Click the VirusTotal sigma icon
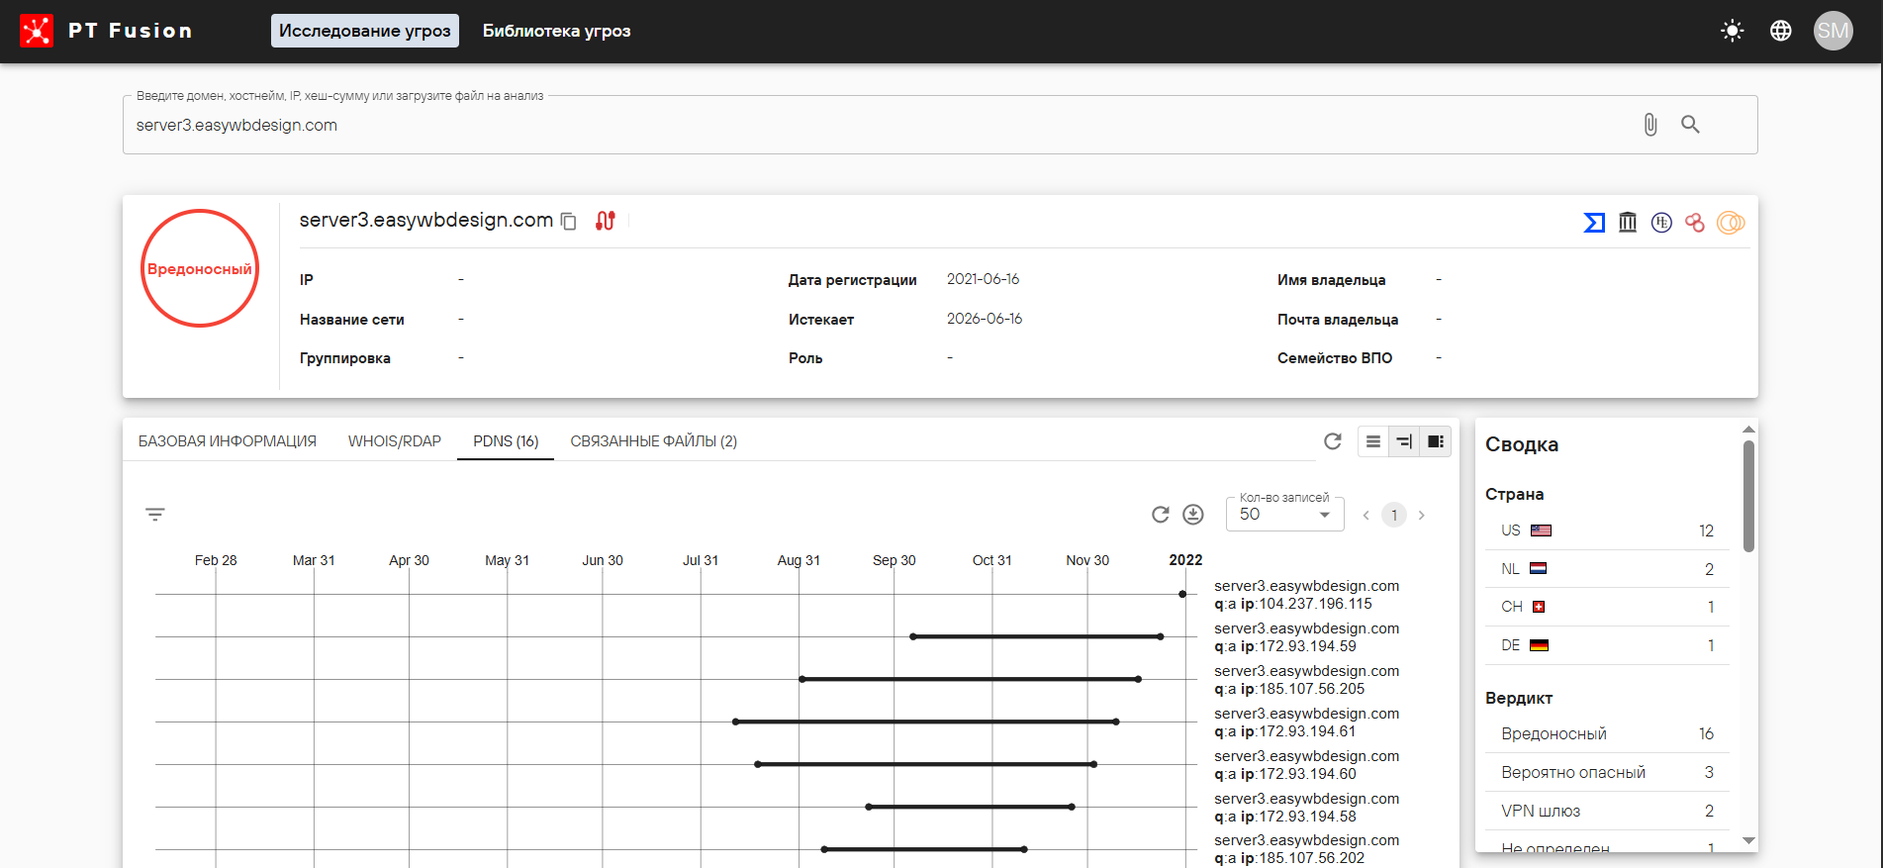Viewport: 1883px width, 868px height. 1594,223
